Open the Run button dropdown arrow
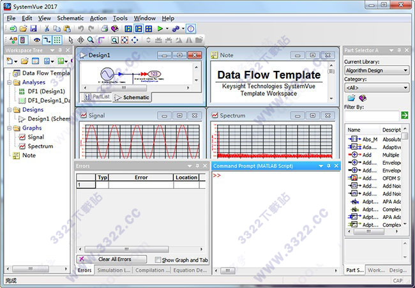Image resolution: width=415 pixels, height=288 pixels. tap(167, 29)
